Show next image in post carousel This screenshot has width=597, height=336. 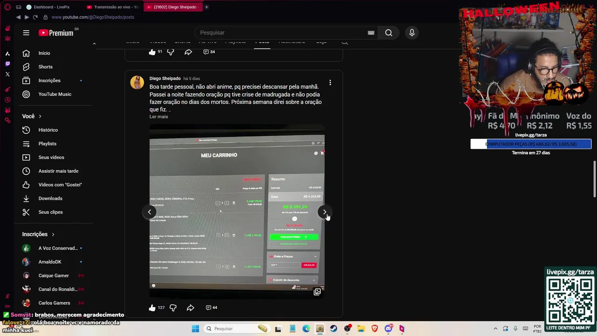(325, 212)
